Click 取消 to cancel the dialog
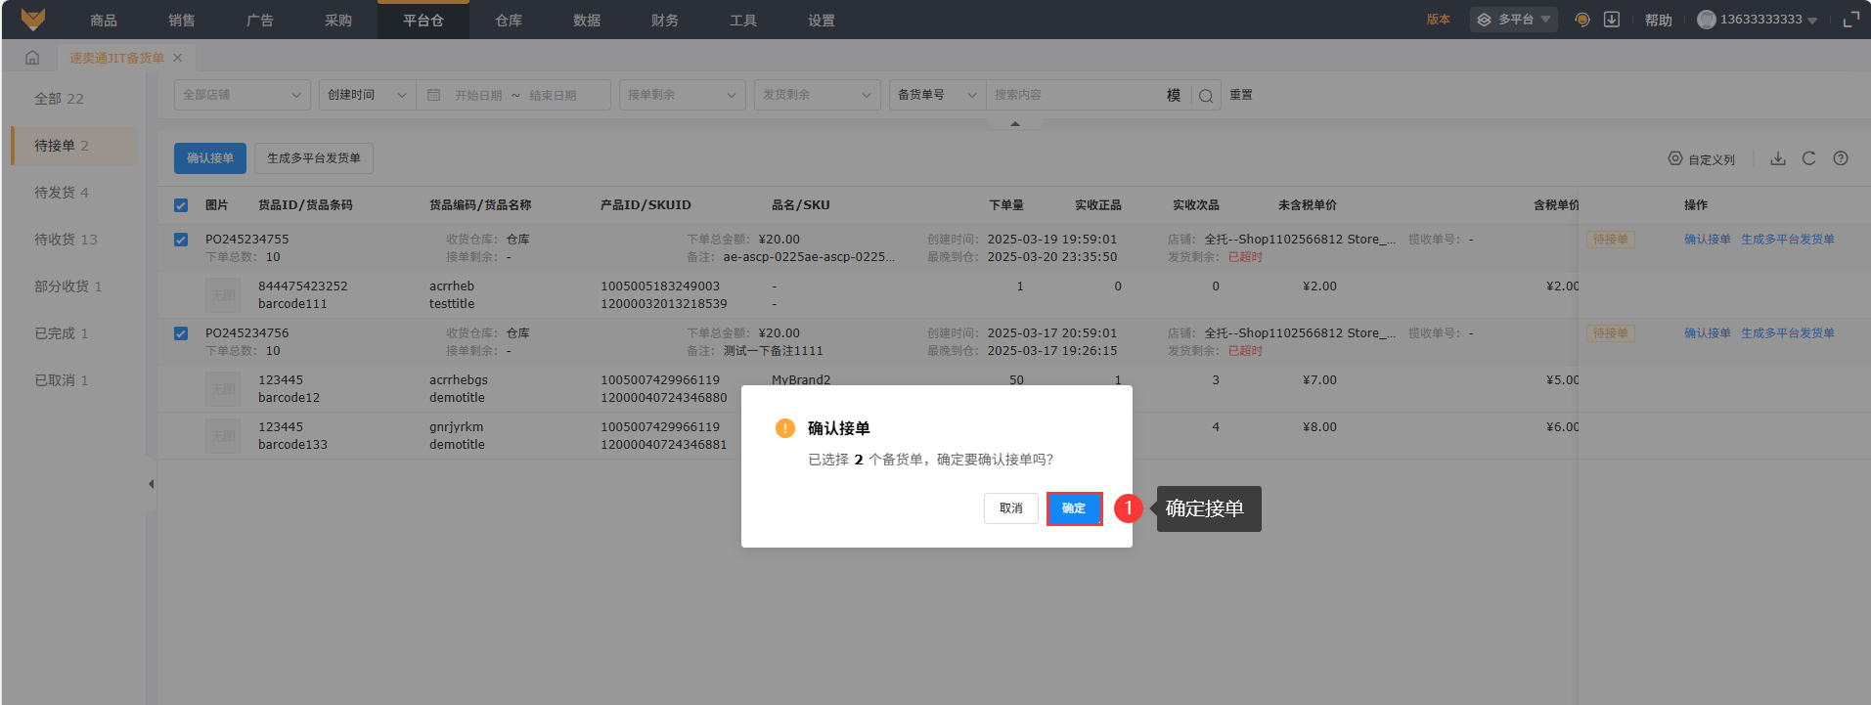Image resolution: width=1871 pixels, height=705 pixels. coord(1010,508)
